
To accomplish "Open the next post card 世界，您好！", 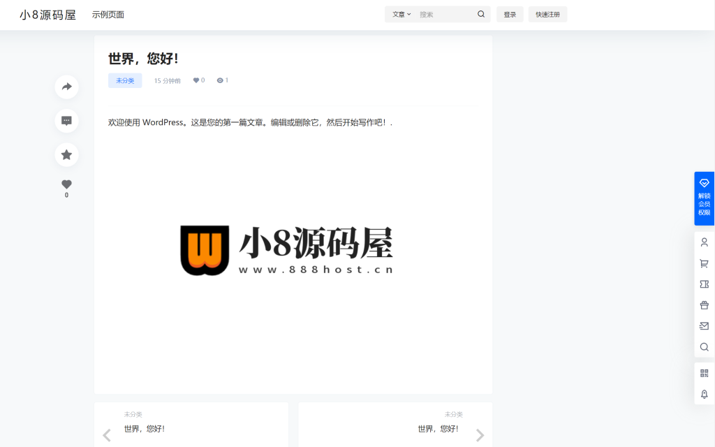I will (x=438, y=429).
